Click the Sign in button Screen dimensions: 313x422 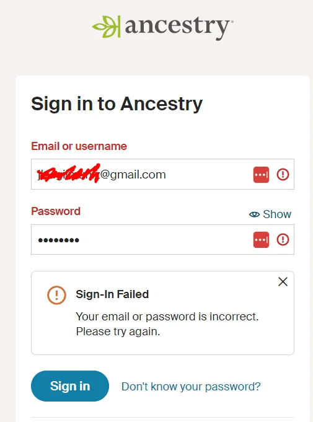click(70, 386)
